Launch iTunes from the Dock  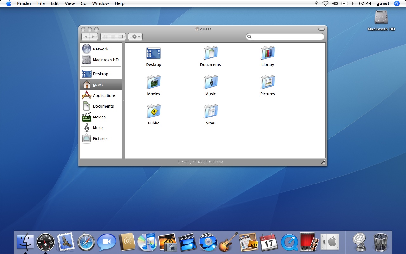point(147,243)
